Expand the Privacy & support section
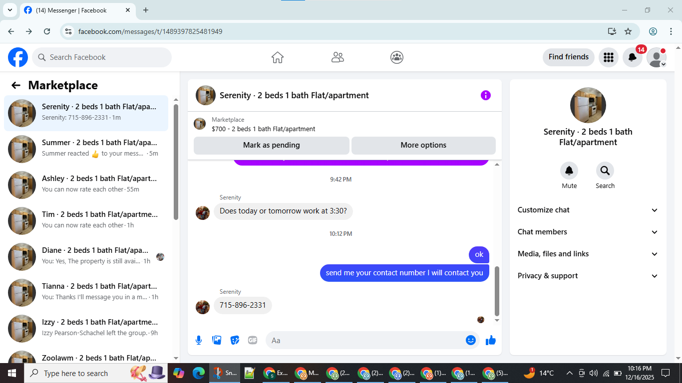 click(588, 276)
